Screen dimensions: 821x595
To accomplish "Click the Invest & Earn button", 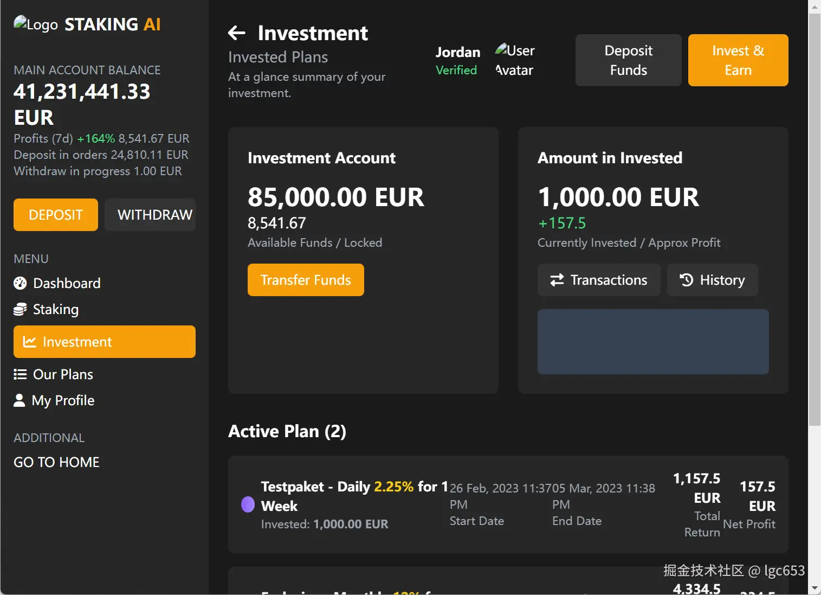I will (738, 60).
